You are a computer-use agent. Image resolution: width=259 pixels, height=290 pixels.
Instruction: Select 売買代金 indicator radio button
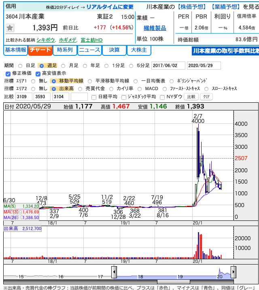pyautogui.click(x=80, y=89)
